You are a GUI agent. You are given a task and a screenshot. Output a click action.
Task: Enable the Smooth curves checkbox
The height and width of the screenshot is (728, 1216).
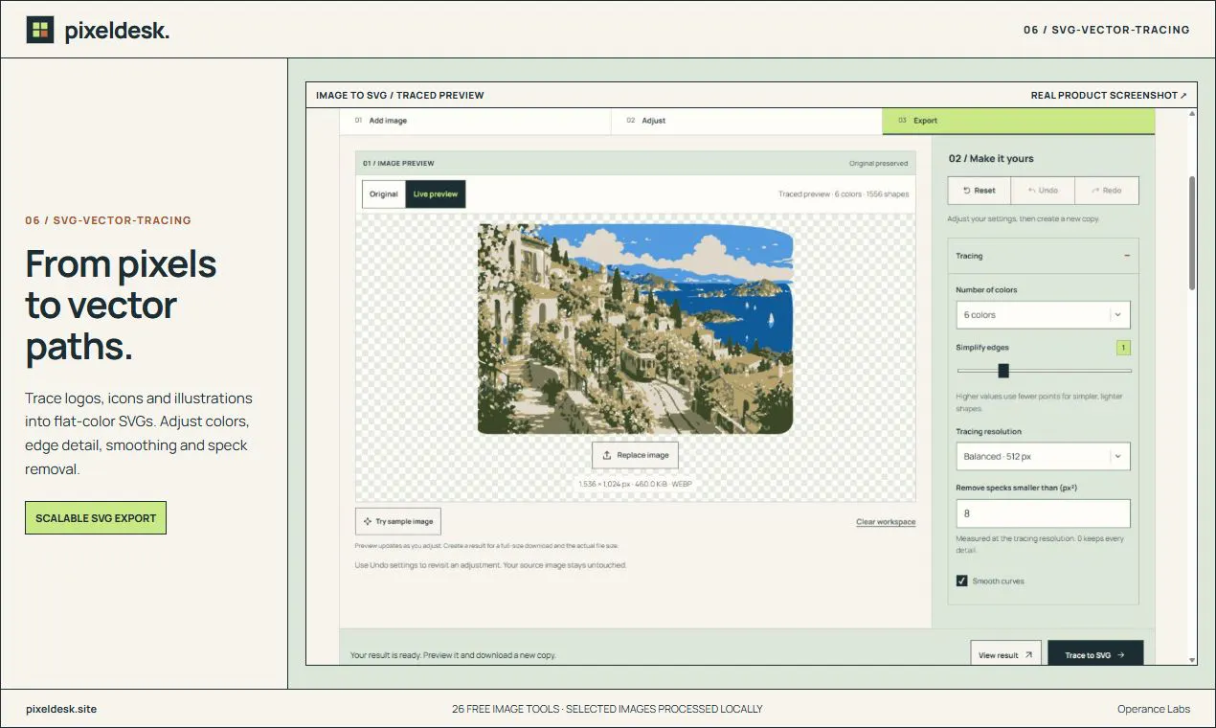click(962, 581)
